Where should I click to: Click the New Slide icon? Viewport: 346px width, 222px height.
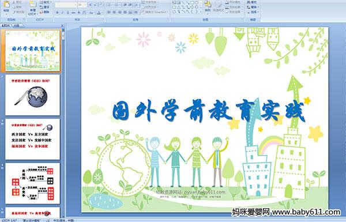pos(33,6)
